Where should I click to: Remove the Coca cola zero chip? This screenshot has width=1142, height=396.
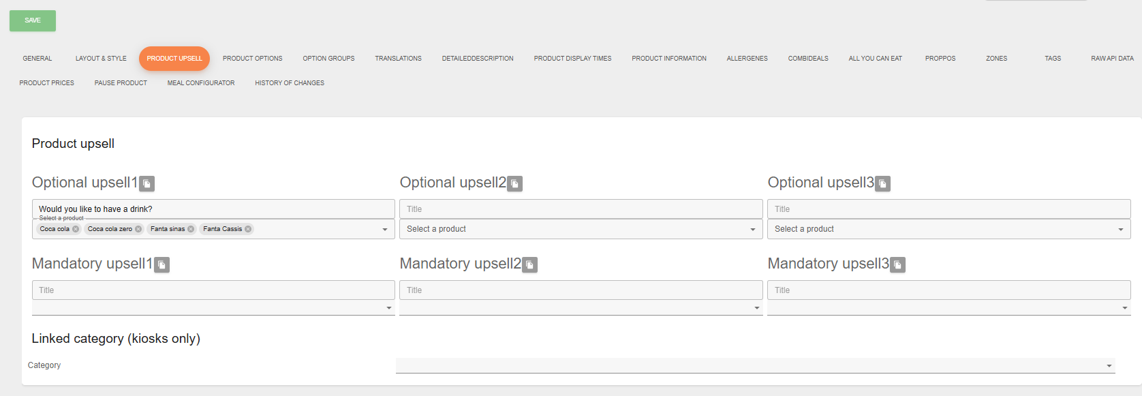(x=138, y=229)
